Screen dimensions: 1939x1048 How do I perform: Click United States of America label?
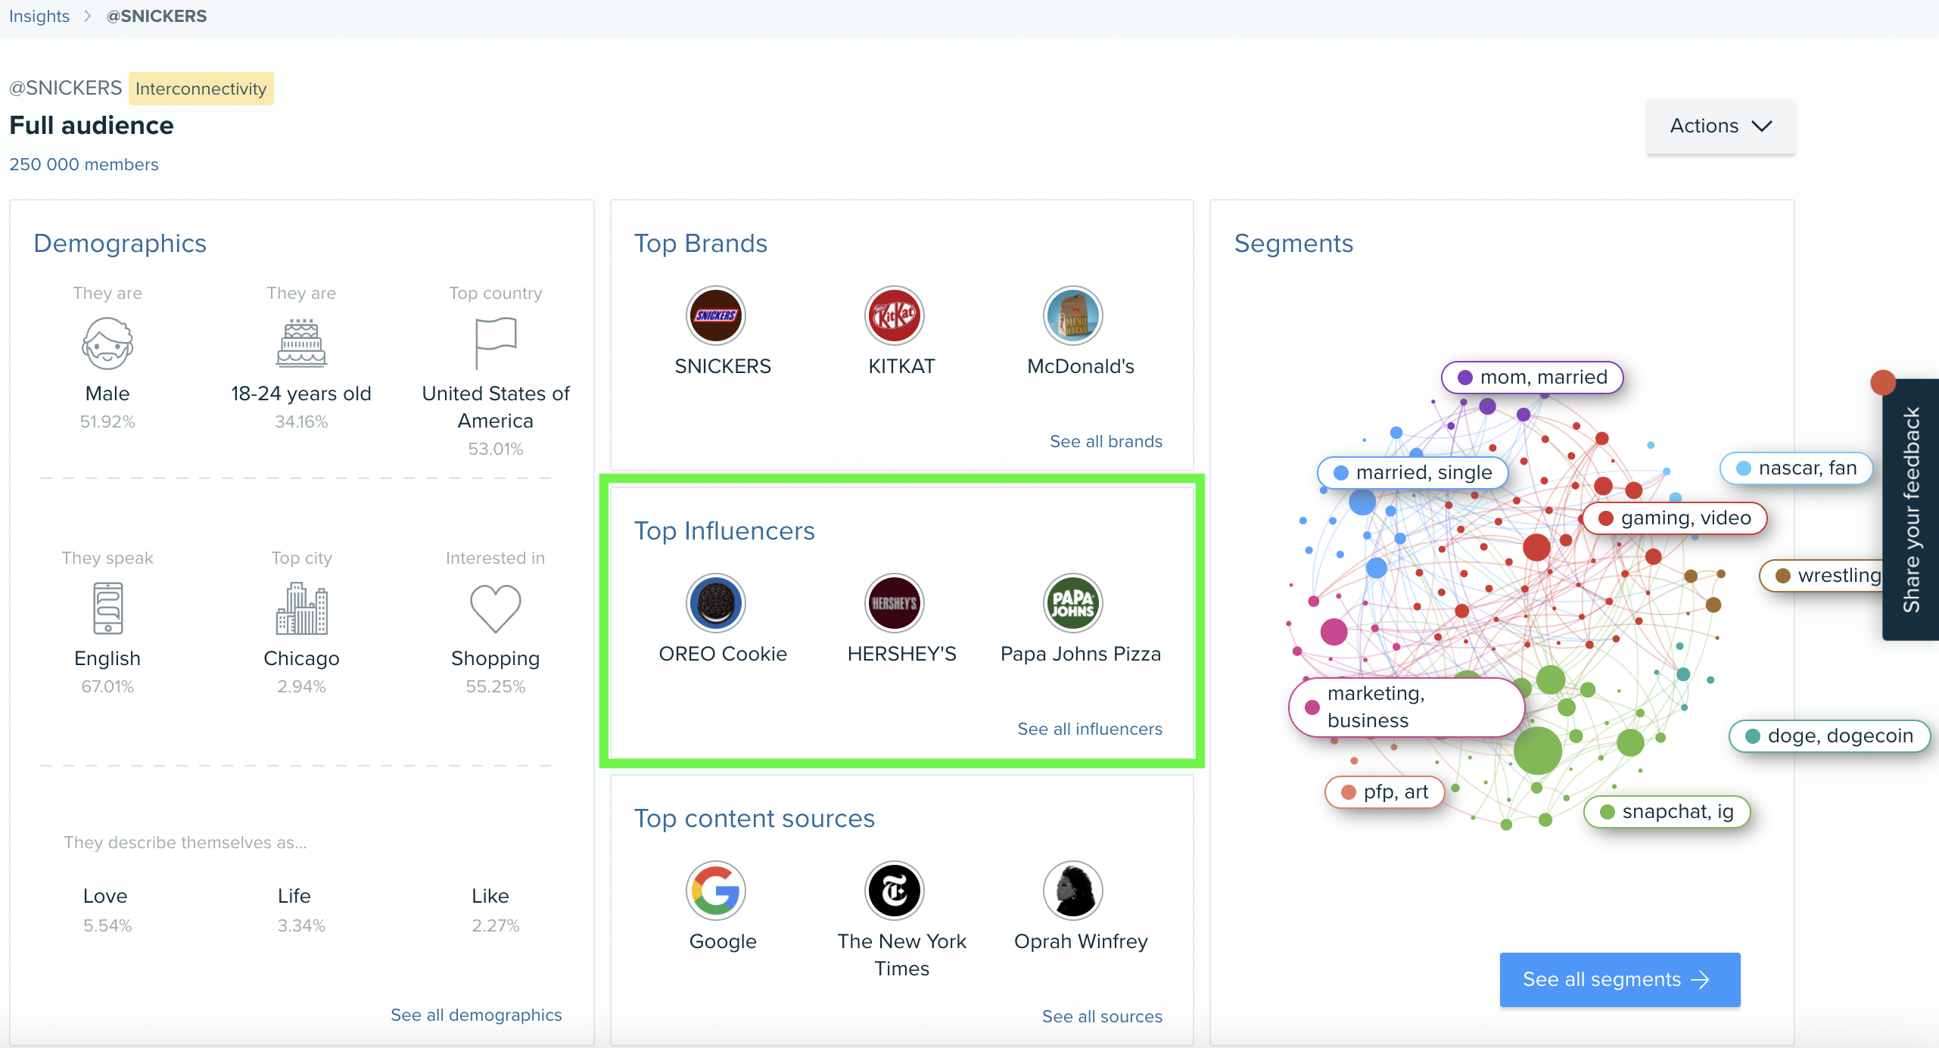click(x=495, y=407)
